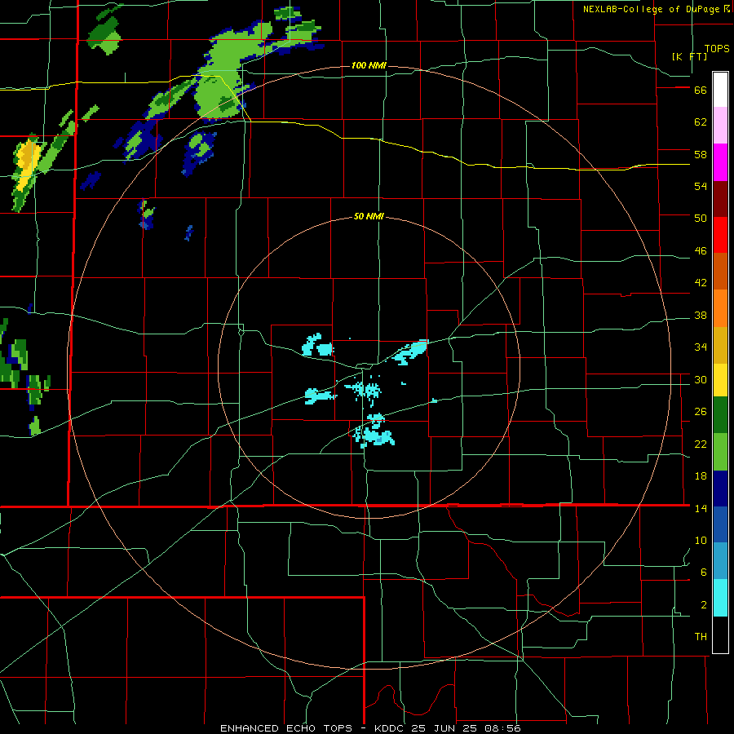
Task: Click the legend value '58'
Action: click(701, 154)
